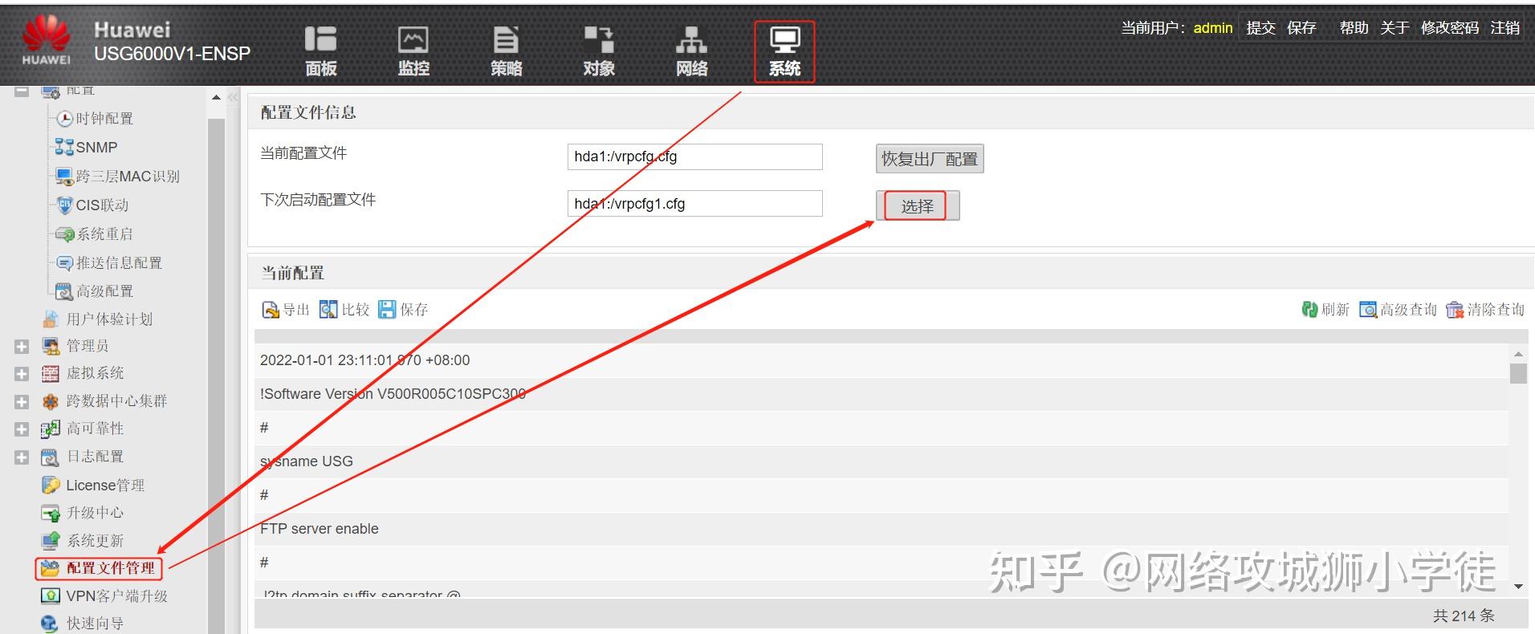1535x634 pixels.
Task: Open the 面板 dashboard tab
Action: tap(320, 51)
